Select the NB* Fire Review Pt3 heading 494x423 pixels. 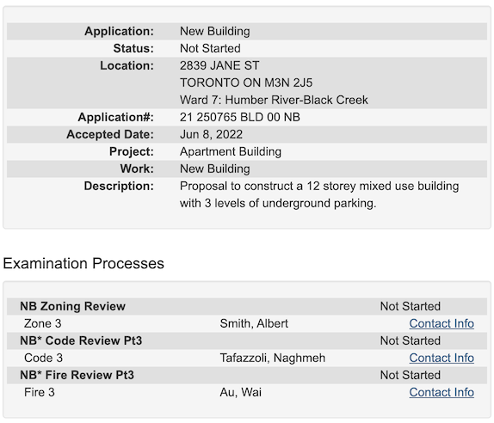77,375
